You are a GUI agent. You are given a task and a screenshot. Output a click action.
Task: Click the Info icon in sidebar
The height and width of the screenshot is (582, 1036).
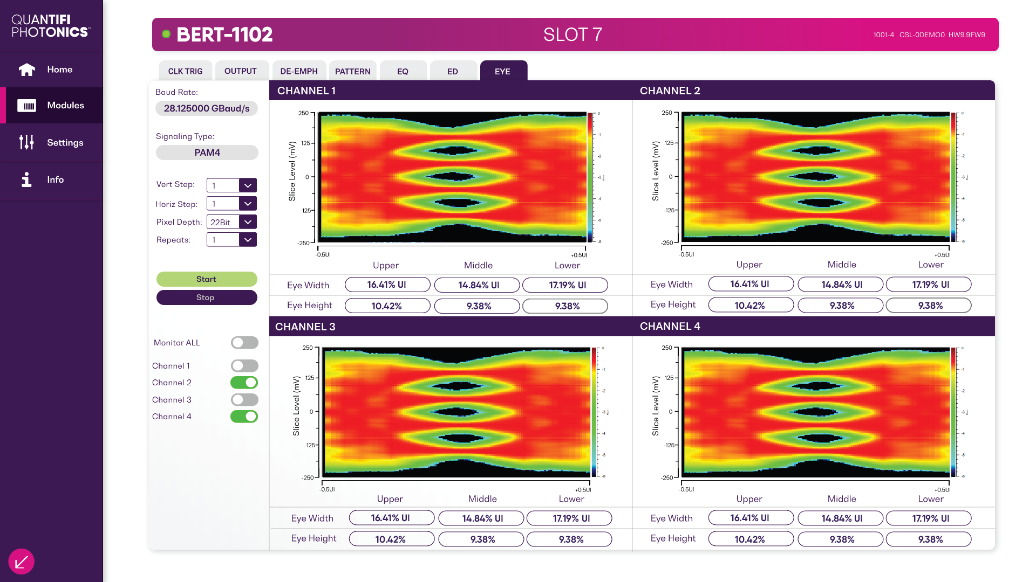point(26,179)
